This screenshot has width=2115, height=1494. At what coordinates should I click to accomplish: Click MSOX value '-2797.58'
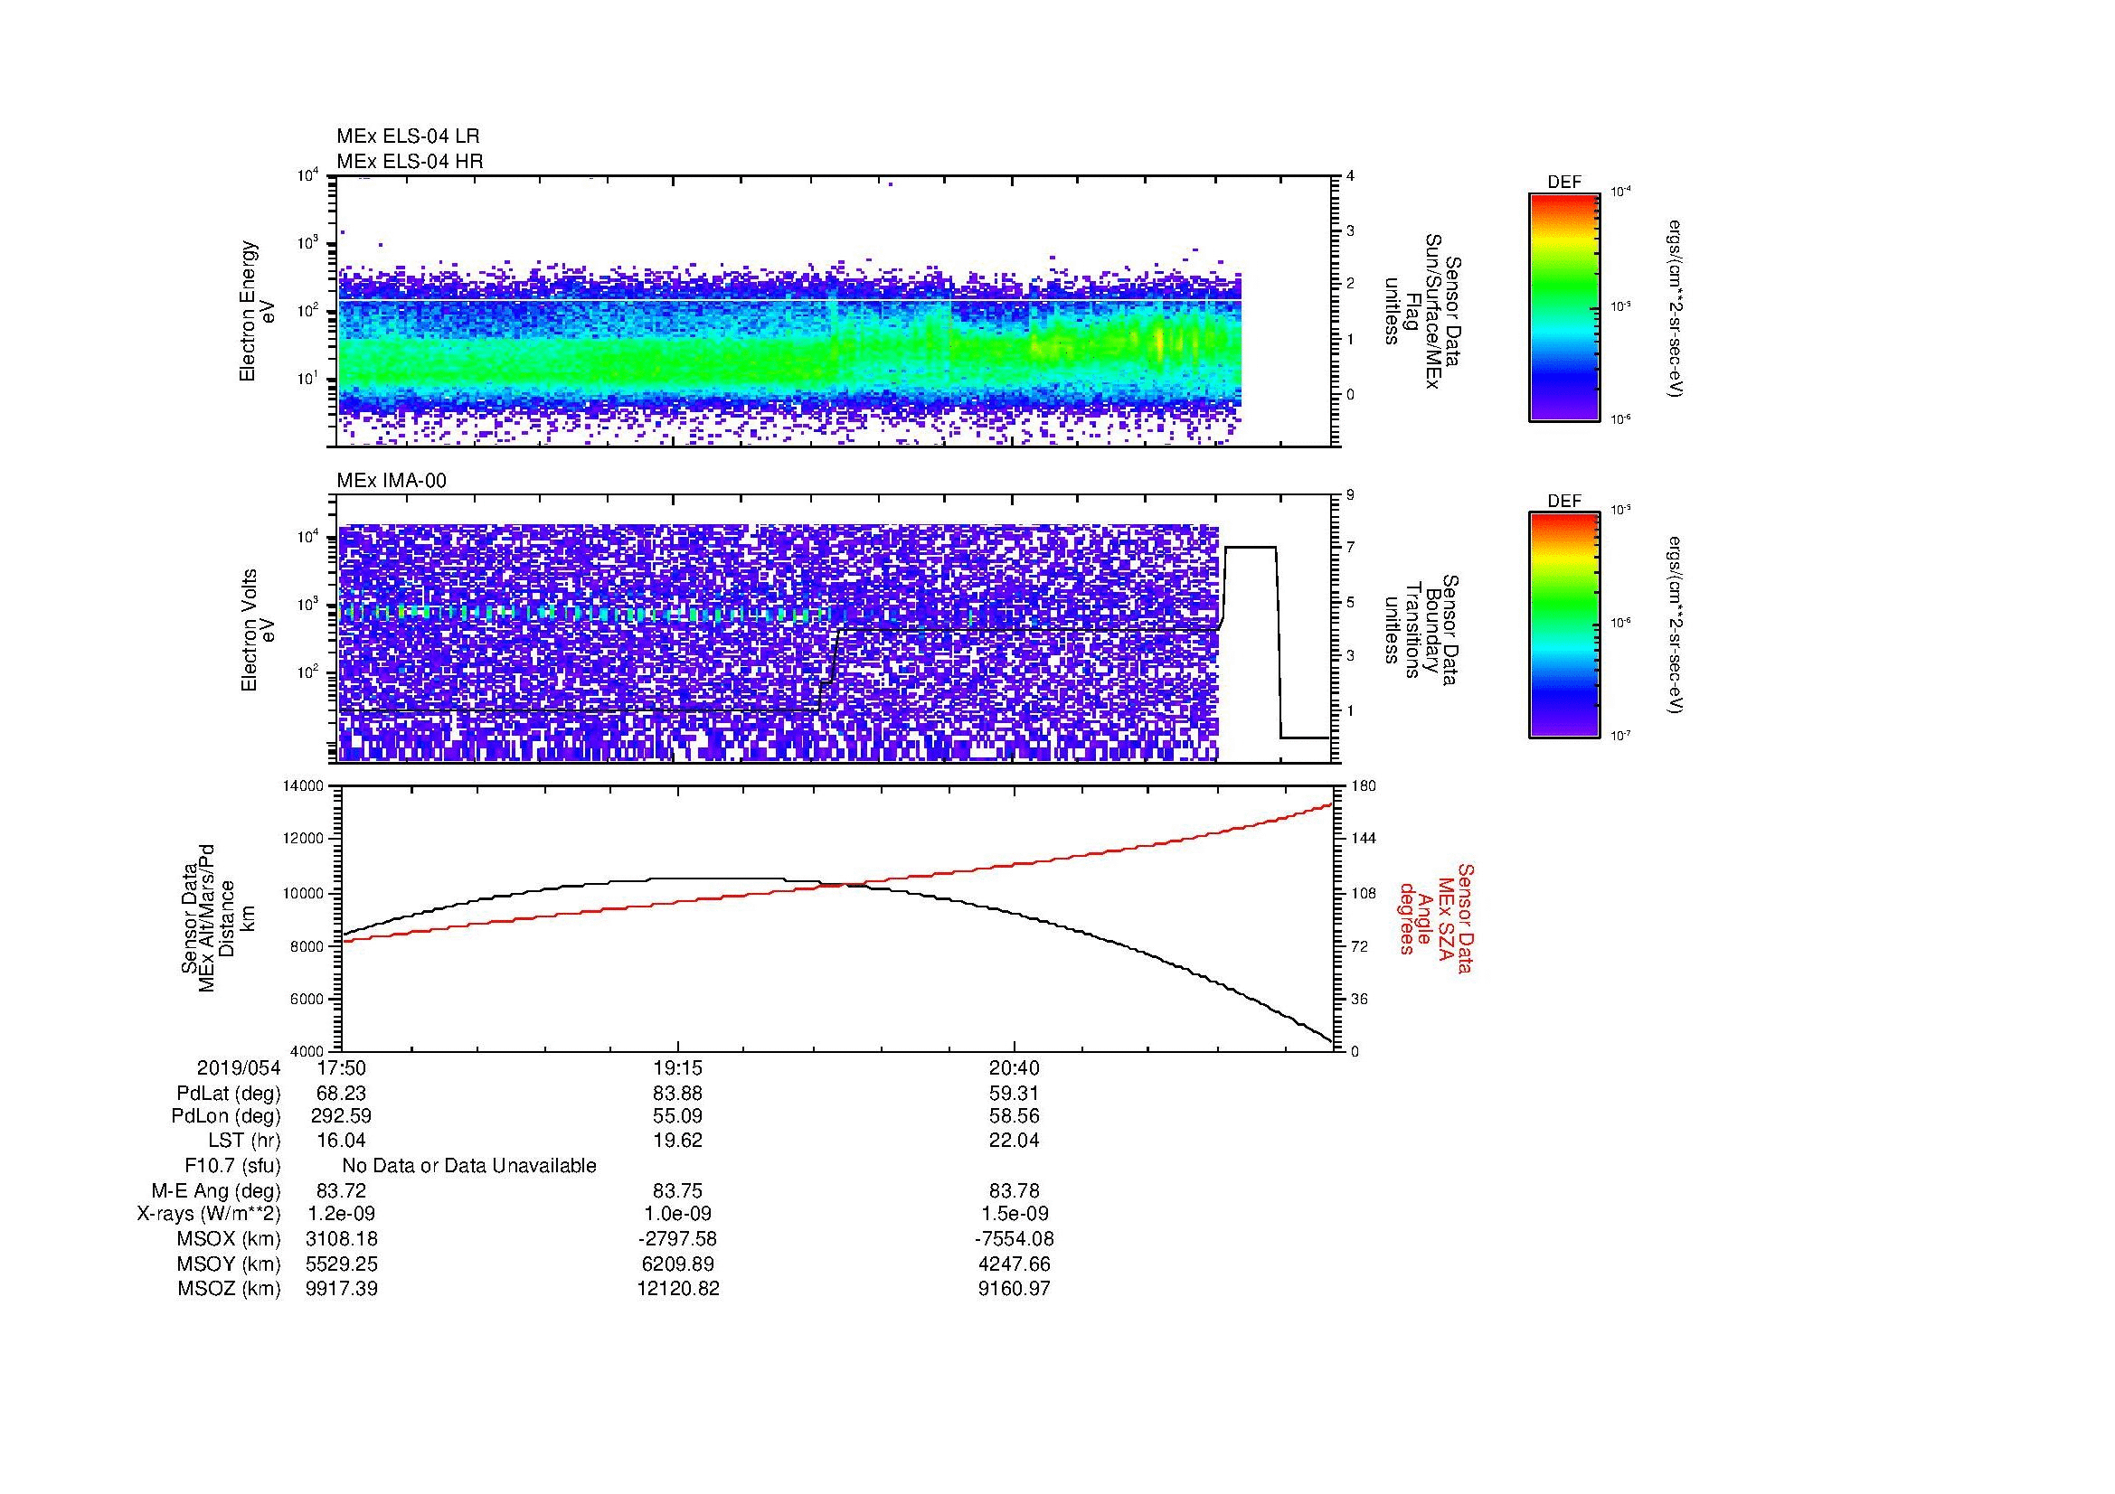(x=678, y=1239)
